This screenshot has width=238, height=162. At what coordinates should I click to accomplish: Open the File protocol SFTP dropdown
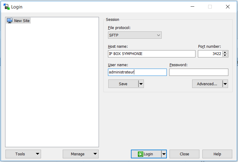135,35
